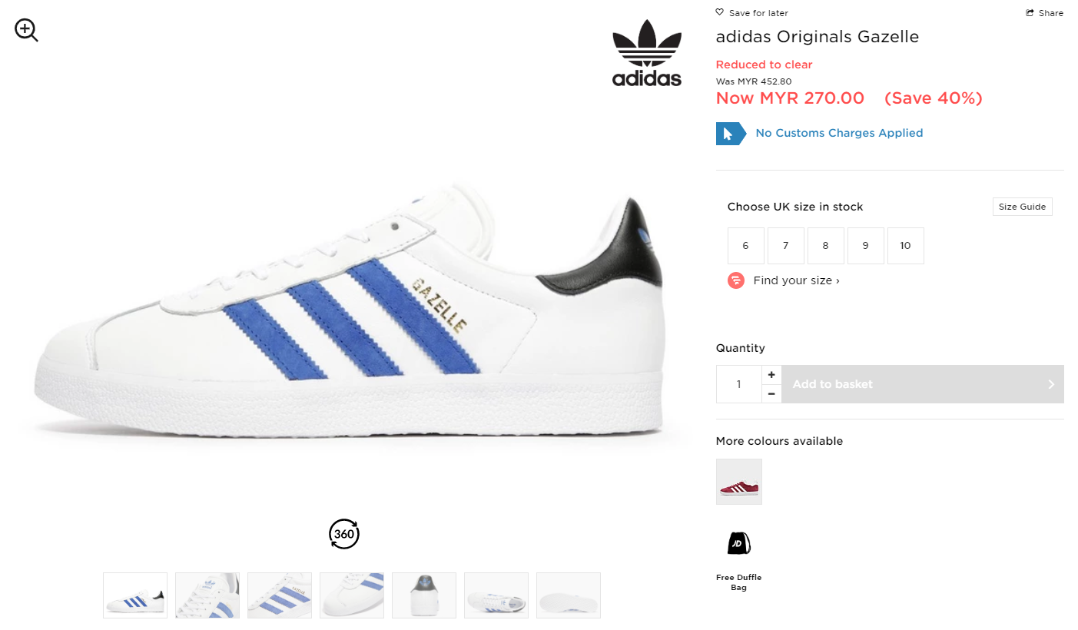The height and width of the screenshot is (630, 1078).
Task: Open No Customs Charges Applied link
Action: 839,133
